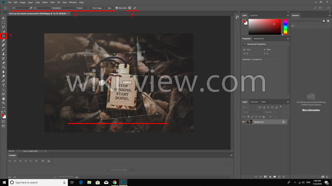Image resolution: width=332 pixels, height=186 pixels.
Task: Swap width and height values icon
Action: tap(31, 8)
